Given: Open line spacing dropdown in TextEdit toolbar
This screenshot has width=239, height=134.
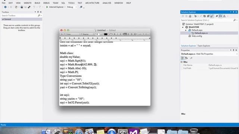Looking at the screenshot, I should coord(140,34).
